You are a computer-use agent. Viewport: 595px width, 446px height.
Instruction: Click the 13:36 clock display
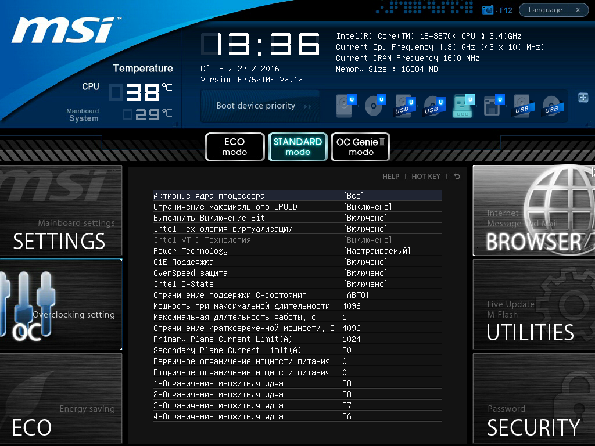(261, 44)
